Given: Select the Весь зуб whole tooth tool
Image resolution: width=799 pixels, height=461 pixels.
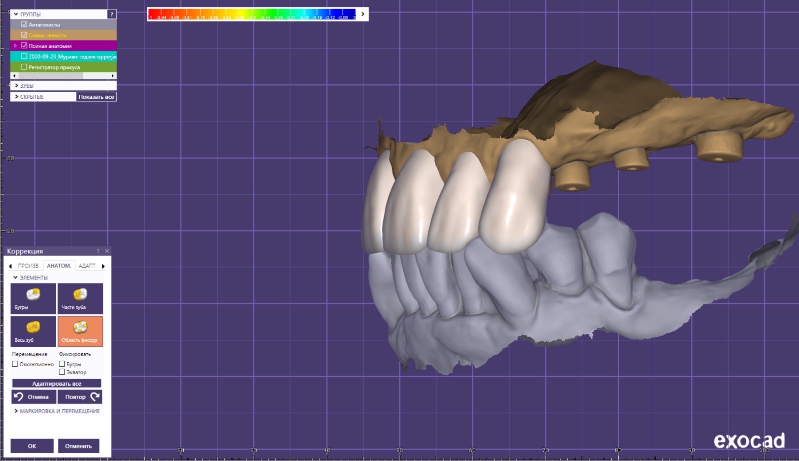Looking at the screenshot, I should coord(33,331).
